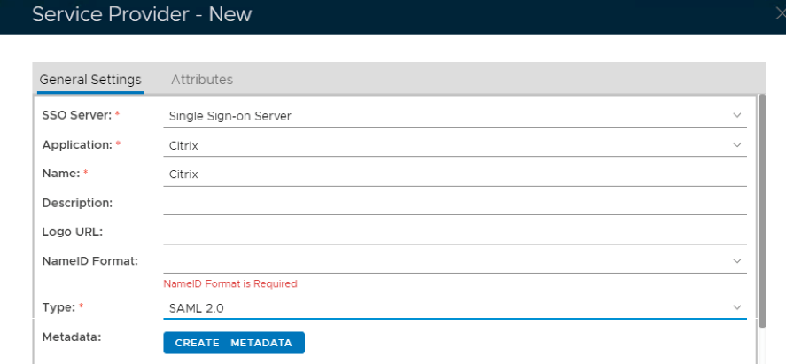Click the 'Metadata:' field label
The image size is (786, 364).
(x=73, y=337)
